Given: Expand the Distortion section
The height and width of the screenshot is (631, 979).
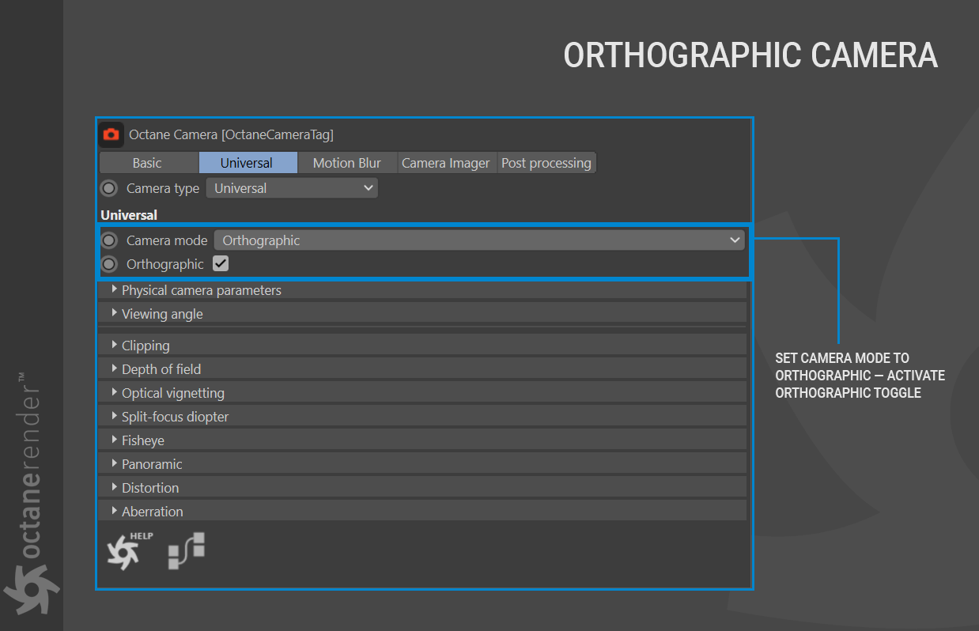Looking at the screenshot, I should coord(422,488).
